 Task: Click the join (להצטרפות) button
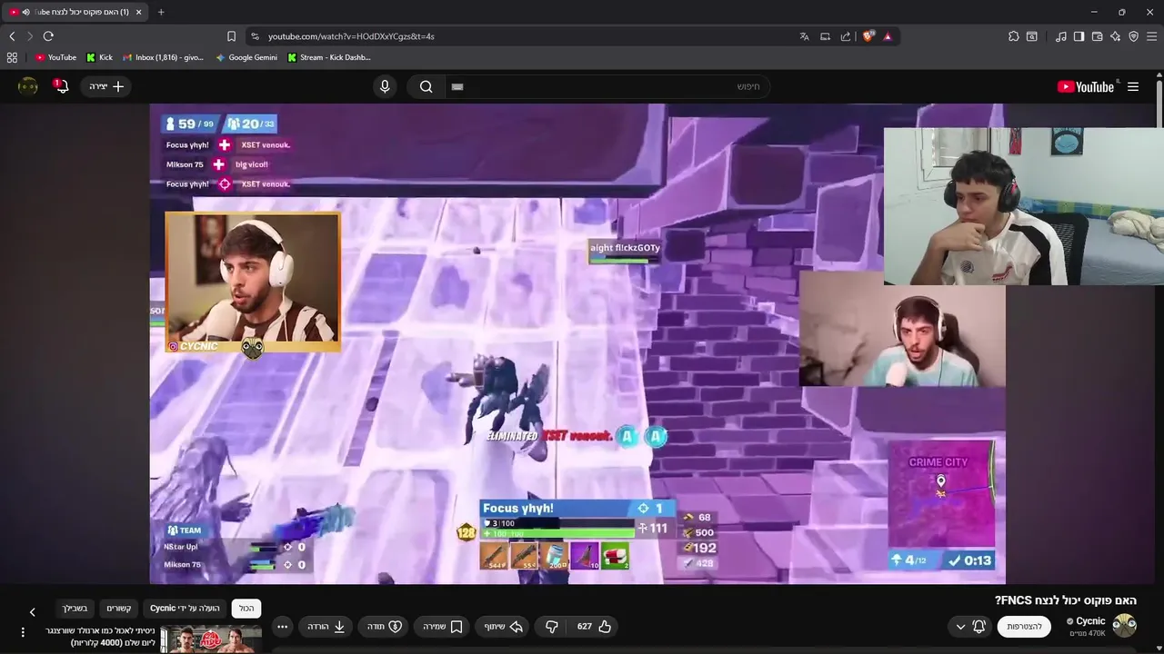(x=1024, y=626)
